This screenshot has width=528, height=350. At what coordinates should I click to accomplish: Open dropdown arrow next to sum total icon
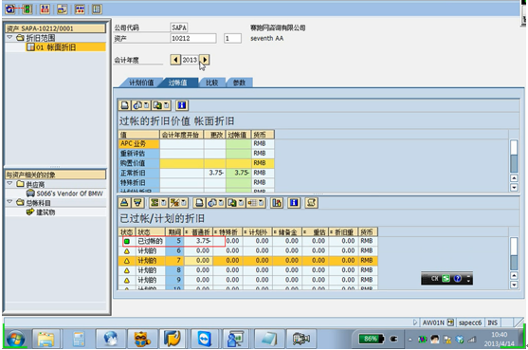click(x=164, y=203)
